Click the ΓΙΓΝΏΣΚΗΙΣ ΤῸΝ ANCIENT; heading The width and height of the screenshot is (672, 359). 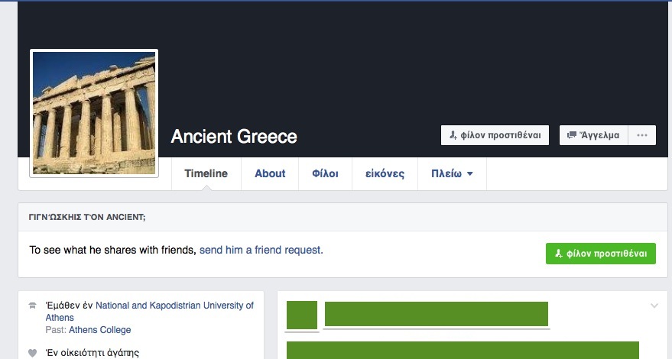click(x=87, y=217)
